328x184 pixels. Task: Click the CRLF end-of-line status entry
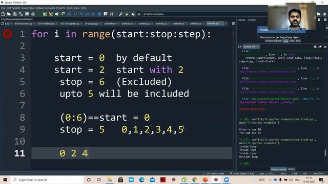point(295,173)
